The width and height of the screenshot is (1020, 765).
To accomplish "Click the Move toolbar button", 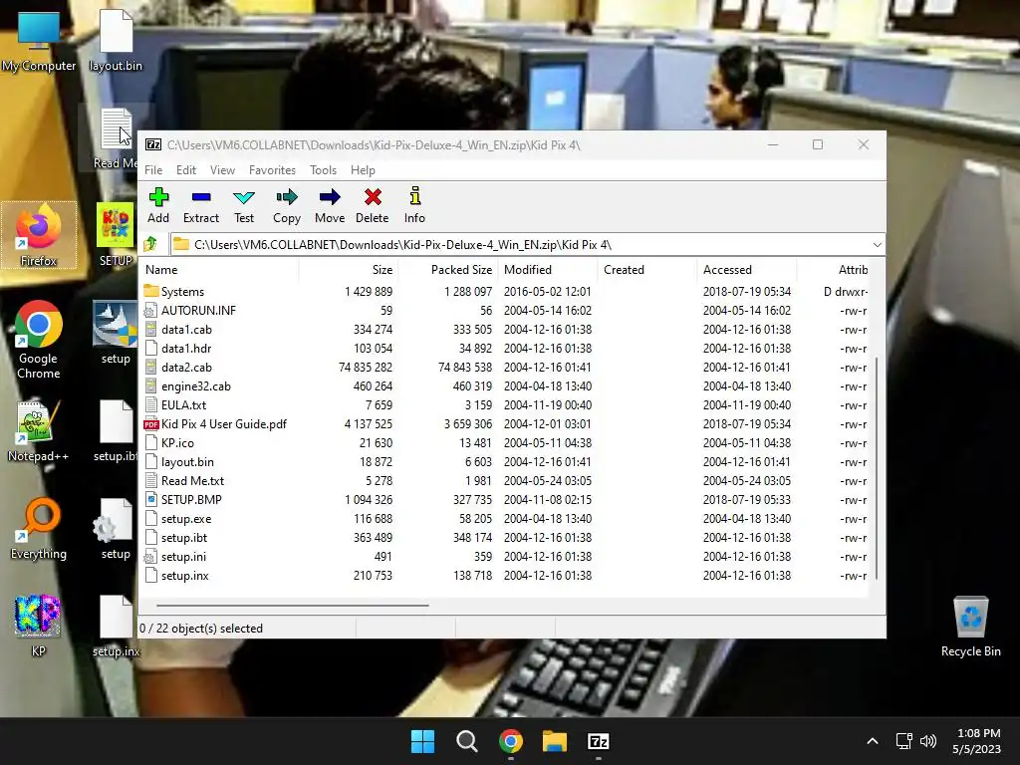I will (x=330, y=205).
